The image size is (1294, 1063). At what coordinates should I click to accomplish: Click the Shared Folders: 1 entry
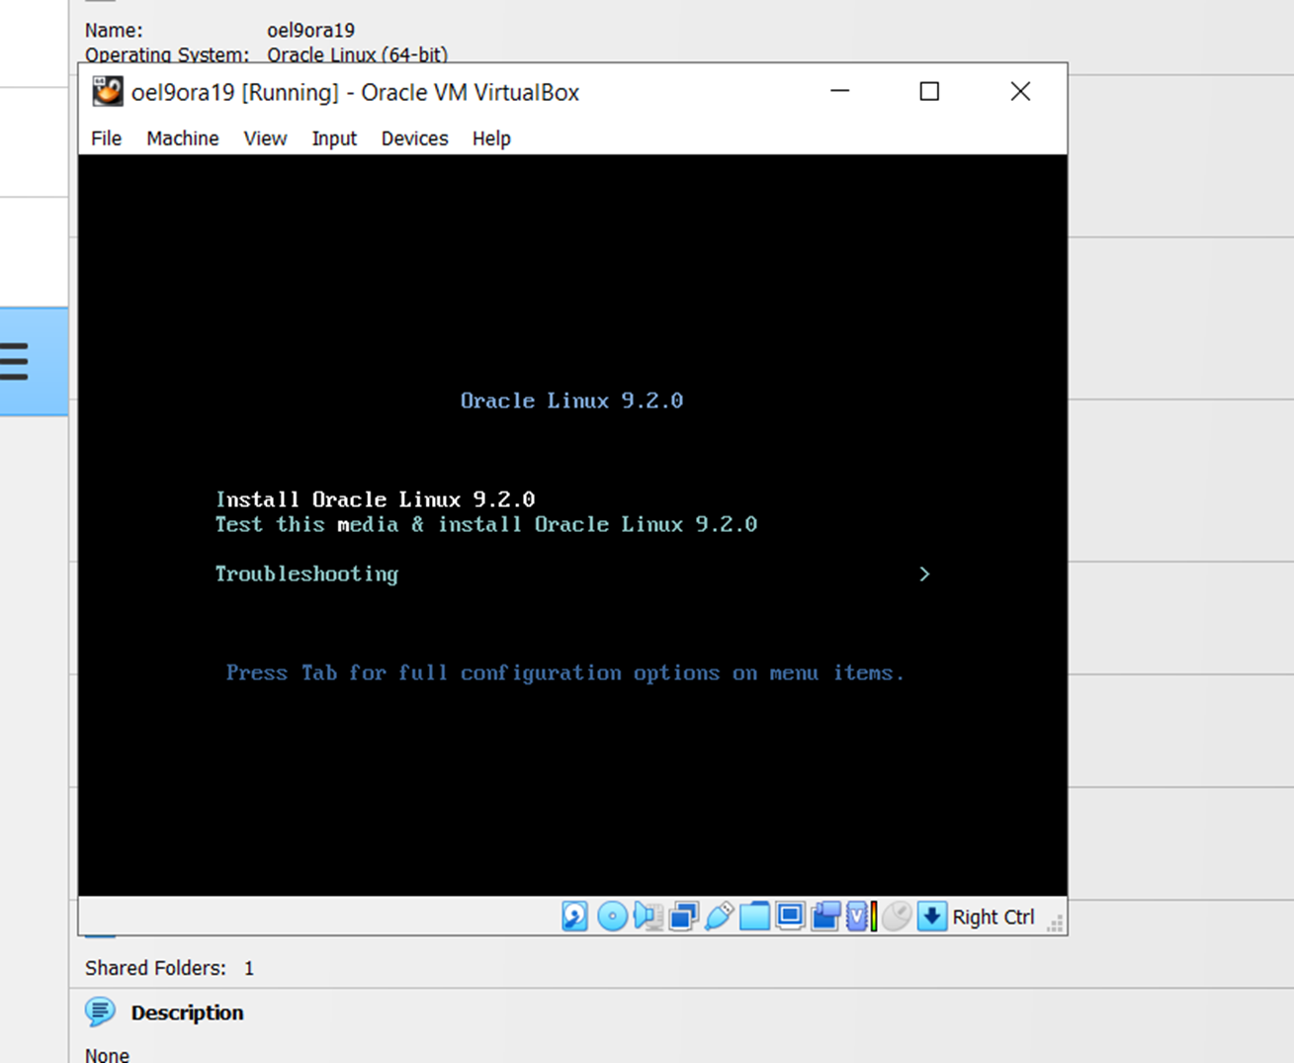click(169, 968)
